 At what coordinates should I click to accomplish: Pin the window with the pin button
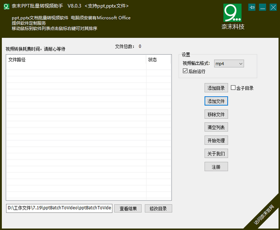252,7
